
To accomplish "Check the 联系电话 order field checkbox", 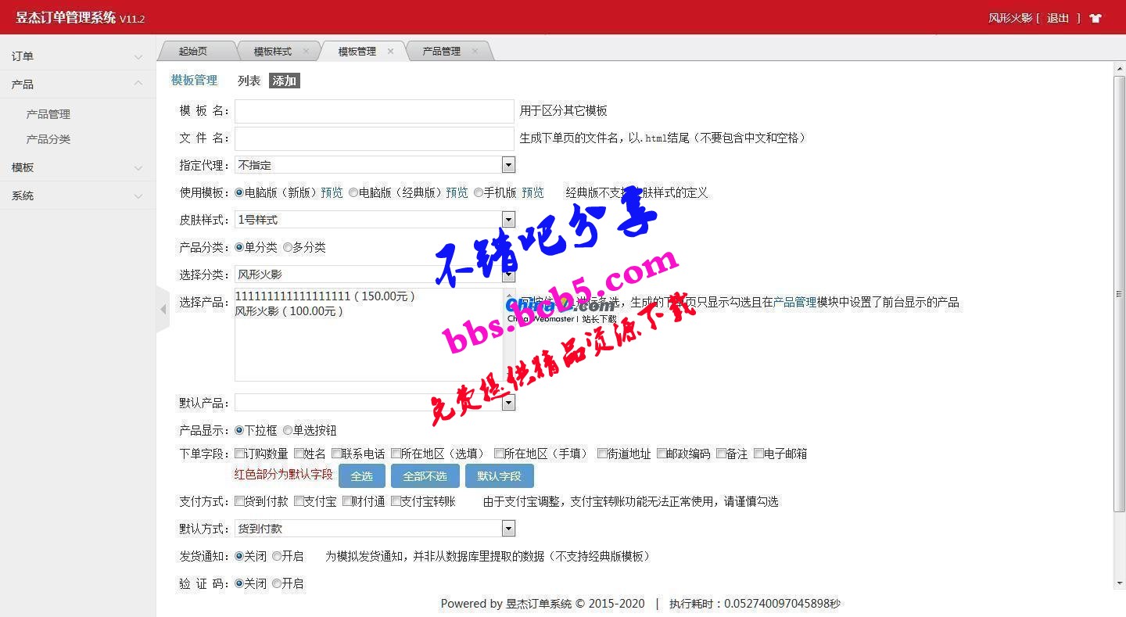I will point(336,454).
